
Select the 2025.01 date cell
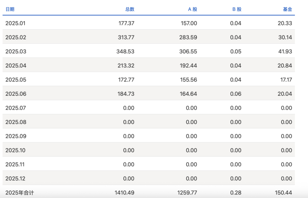[x=15, y=23]
